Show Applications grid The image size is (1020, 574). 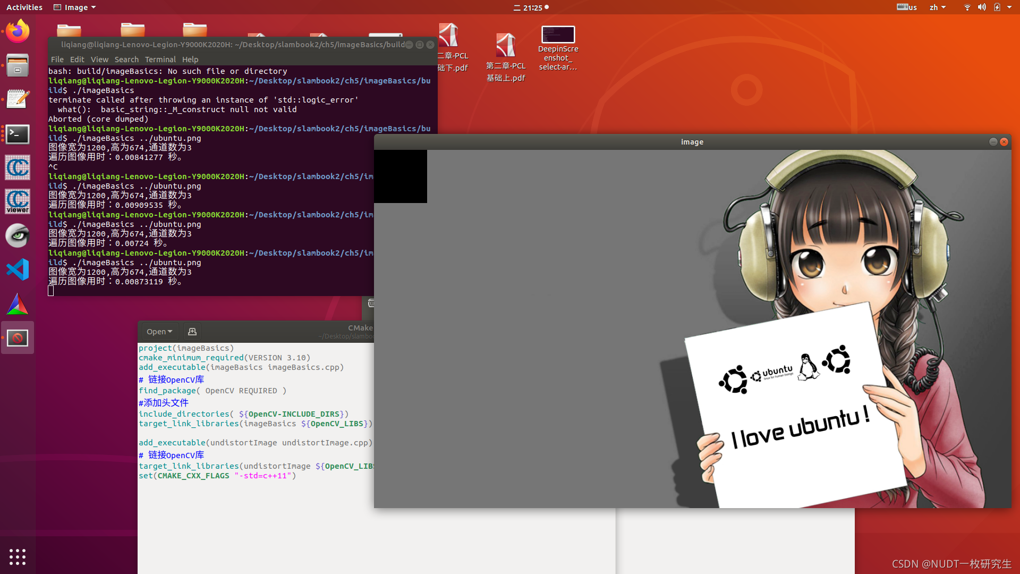[18, 556]
